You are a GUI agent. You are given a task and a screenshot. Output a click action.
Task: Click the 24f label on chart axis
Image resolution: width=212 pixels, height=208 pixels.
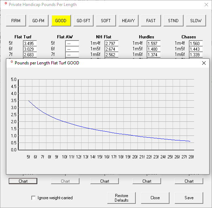[163, 157]
